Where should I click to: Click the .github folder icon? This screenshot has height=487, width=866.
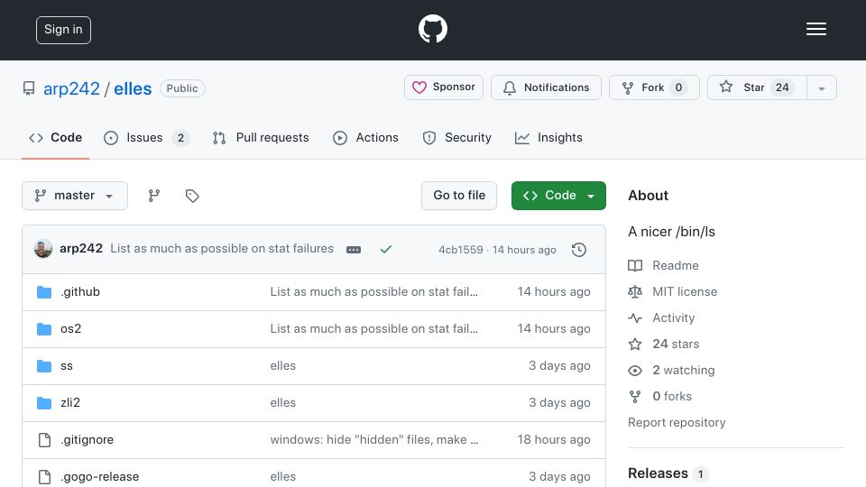[44, 291]
